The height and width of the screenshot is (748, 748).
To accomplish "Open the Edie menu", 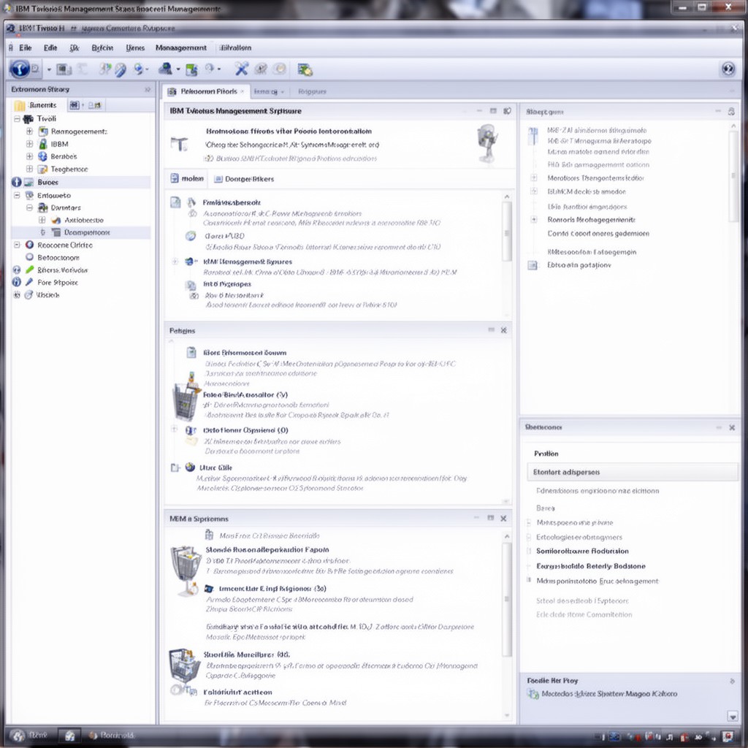I will point(50,47).
